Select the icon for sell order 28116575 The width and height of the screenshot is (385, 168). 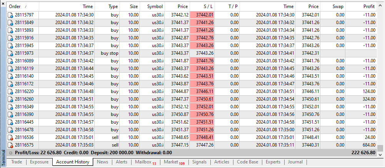click(11, 145)
